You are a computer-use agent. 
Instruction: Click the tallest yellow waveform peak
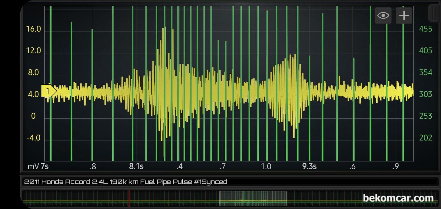[x=164, y=29]
